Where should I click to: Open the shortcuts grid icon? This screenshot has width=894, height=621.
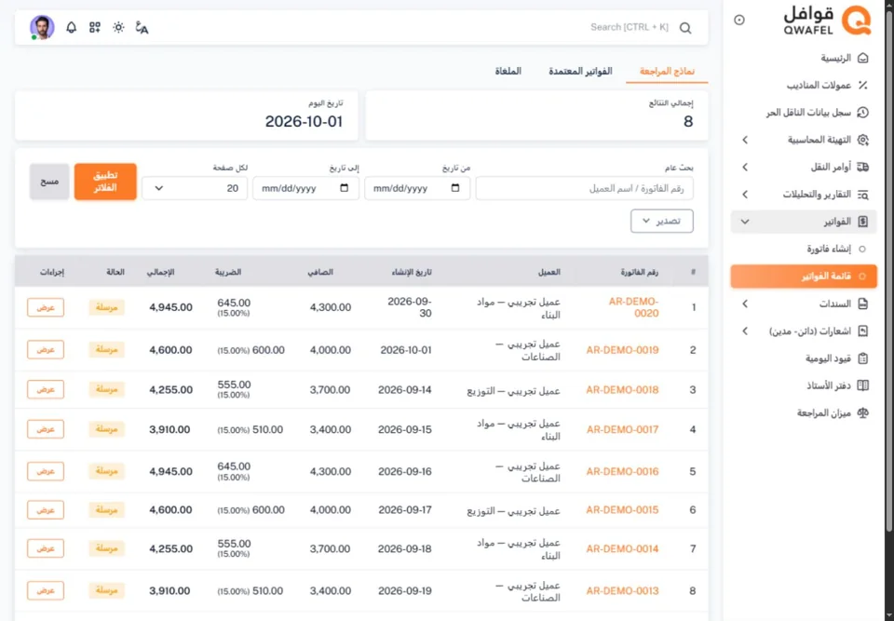point(95,27)
